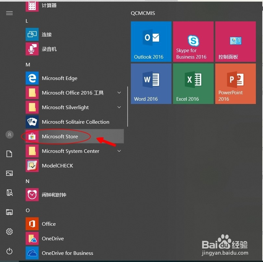Select the Microsoft Edge label text
The width and height of the screenshot is (263, 262).
coord(59,78)
